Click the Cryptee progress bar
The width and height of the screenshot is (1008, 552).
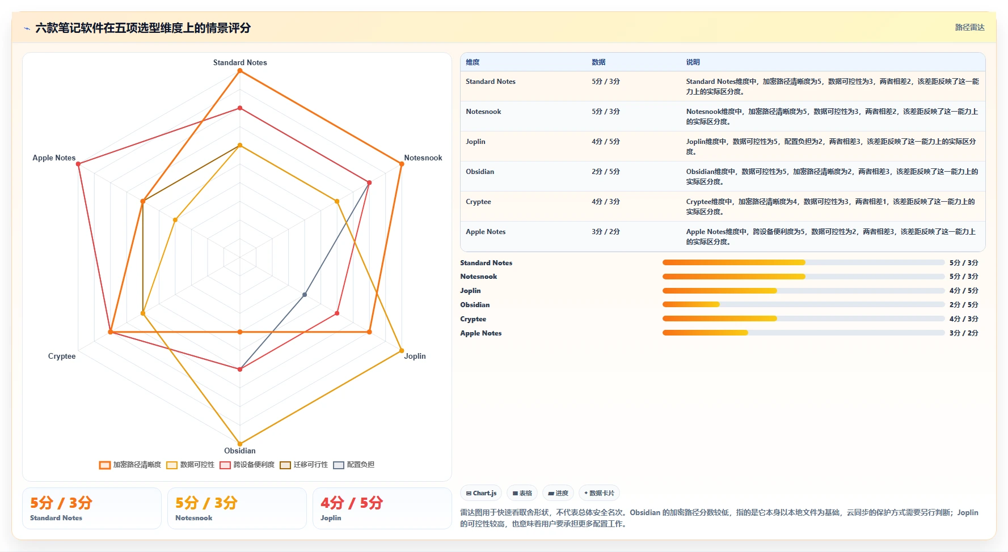point(803,319)
